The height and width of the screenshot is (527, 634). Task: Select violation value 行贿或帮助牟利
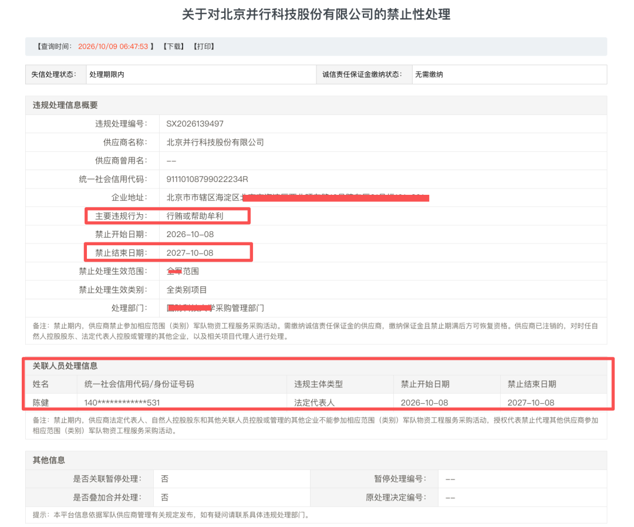pyautogui.click(x=195, y=216)
